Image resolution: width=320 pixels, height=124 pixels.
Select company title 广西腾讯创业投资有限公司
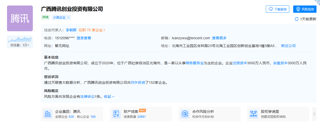coord(72,9)
